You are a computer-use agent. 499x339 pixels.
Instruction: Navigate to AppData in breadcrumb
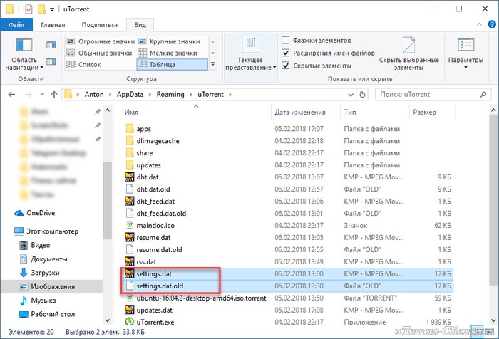130,95
